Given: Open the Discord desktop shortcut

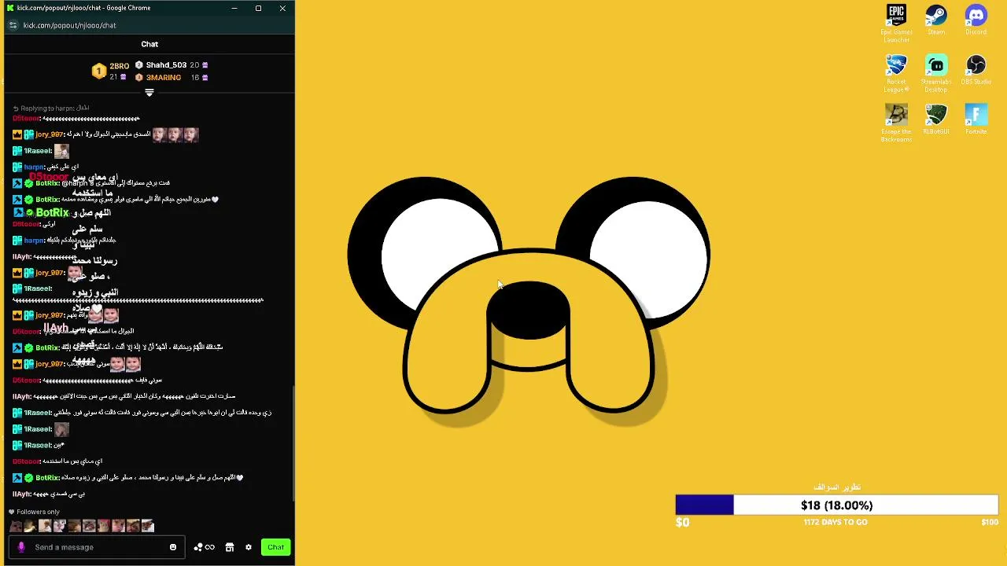Looking at the screenshot, I should point(976,20).
